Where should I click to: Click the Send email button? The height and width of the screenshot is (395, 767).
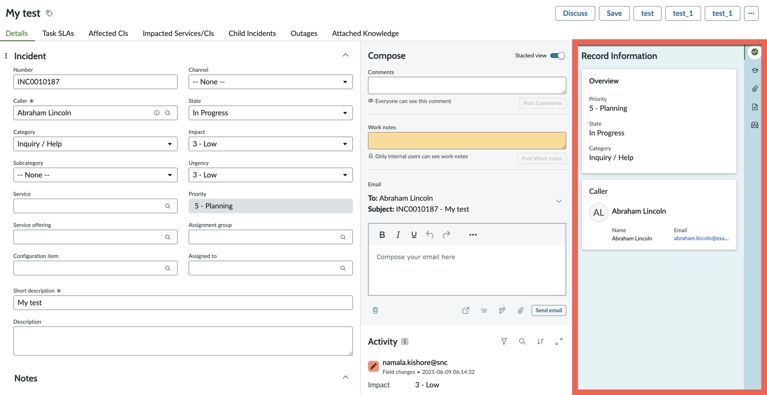[x=549, y=311]
